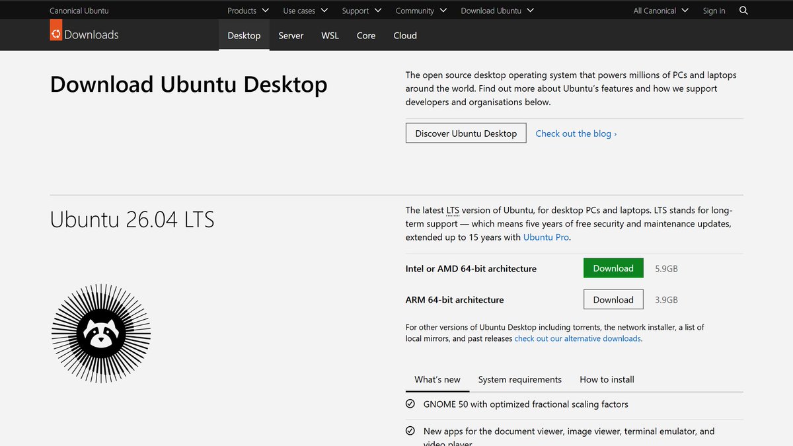Download the ARM 64-bit version

click(613, 299)
